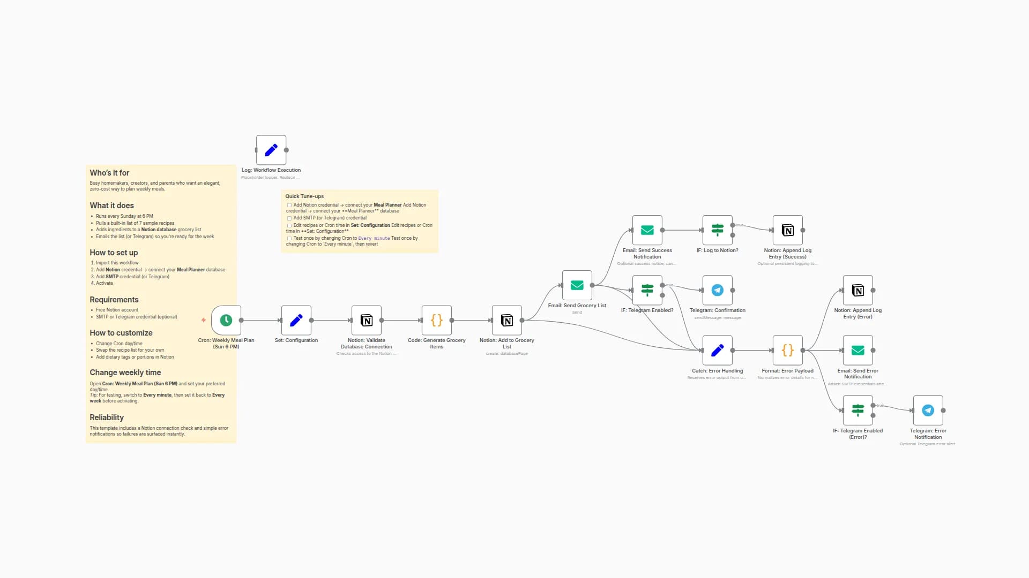Screen dimensions: 1029x578
Task: Check the Edit recipes or Cron time checkbox
Action: (x=289, y=225)
